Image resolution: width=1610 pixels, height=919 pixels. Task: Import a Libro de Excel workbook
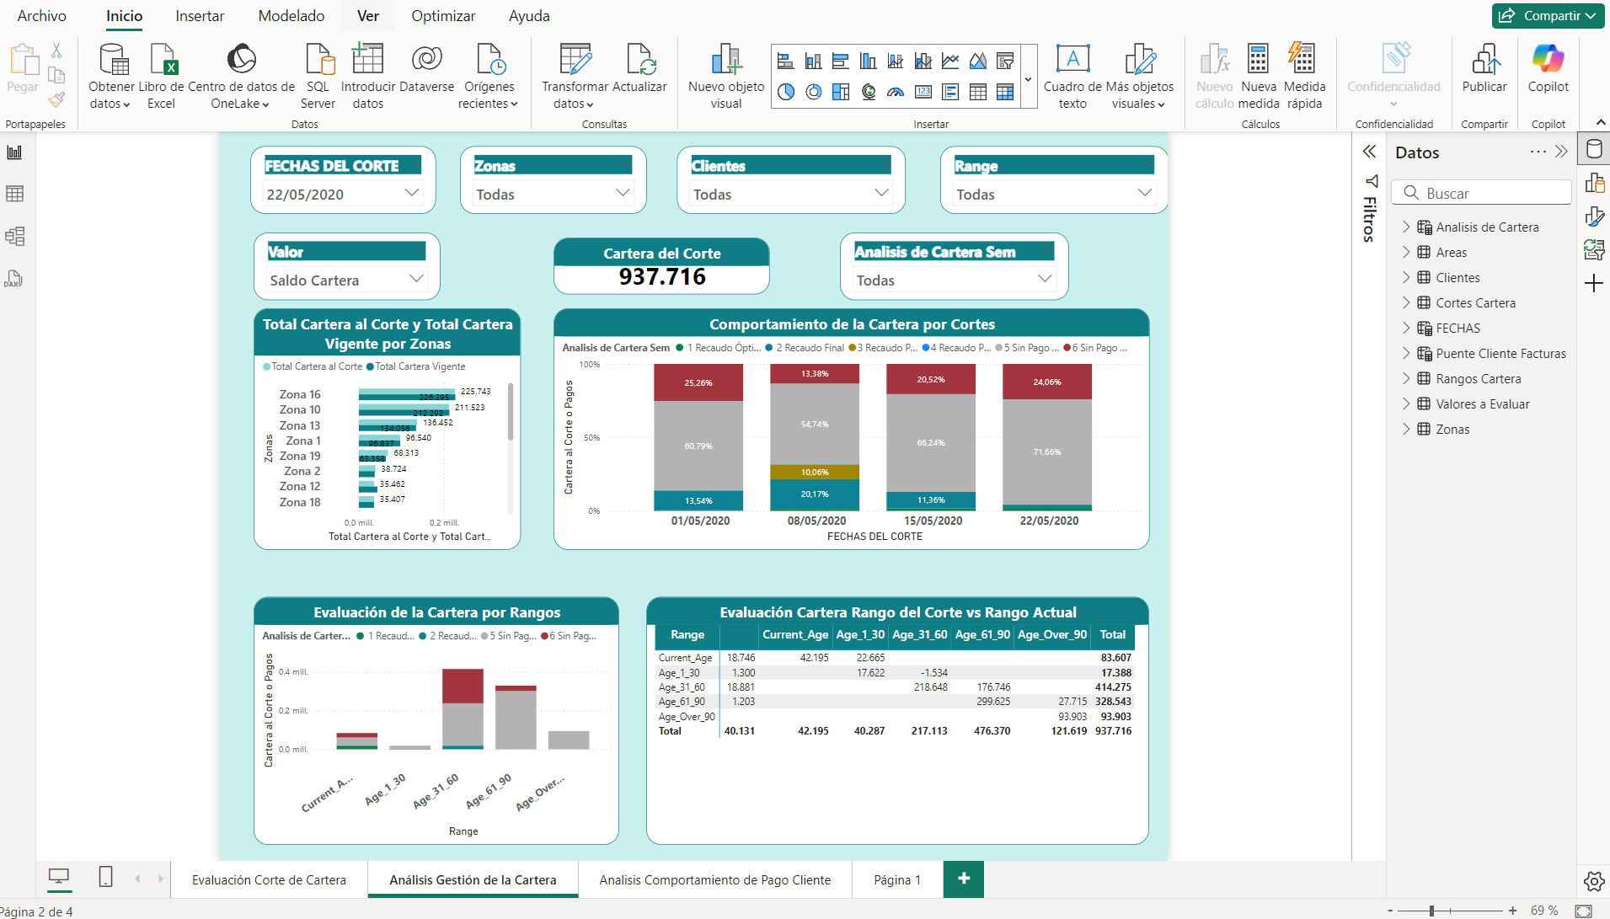161,77
